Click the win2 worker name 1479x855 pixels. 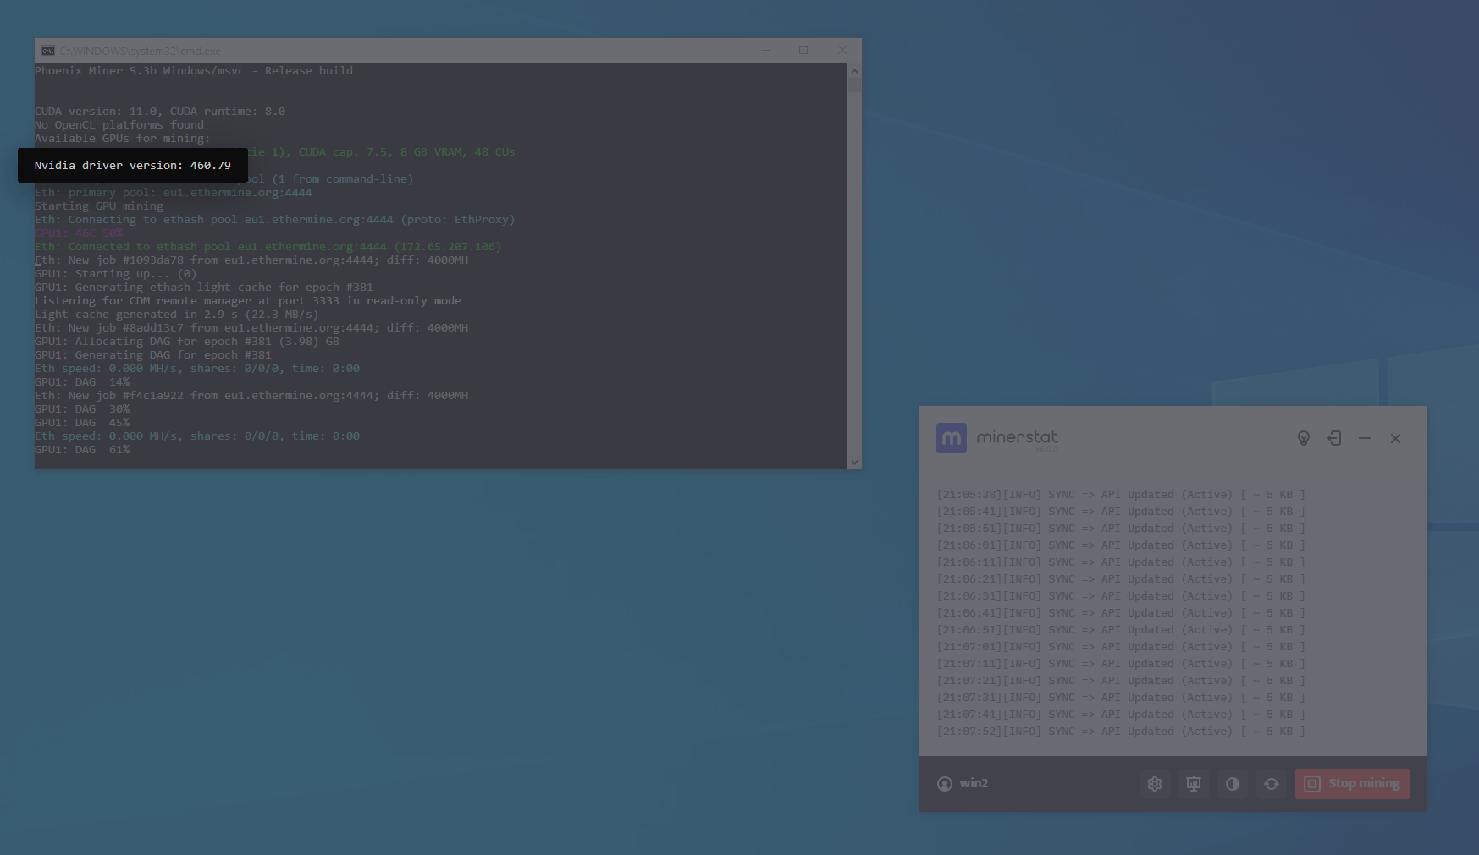tap(974, 783)
